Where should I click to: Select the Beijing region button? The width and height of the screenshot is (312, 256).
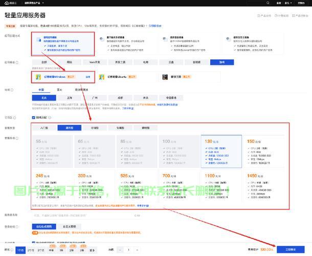[44, 98]
